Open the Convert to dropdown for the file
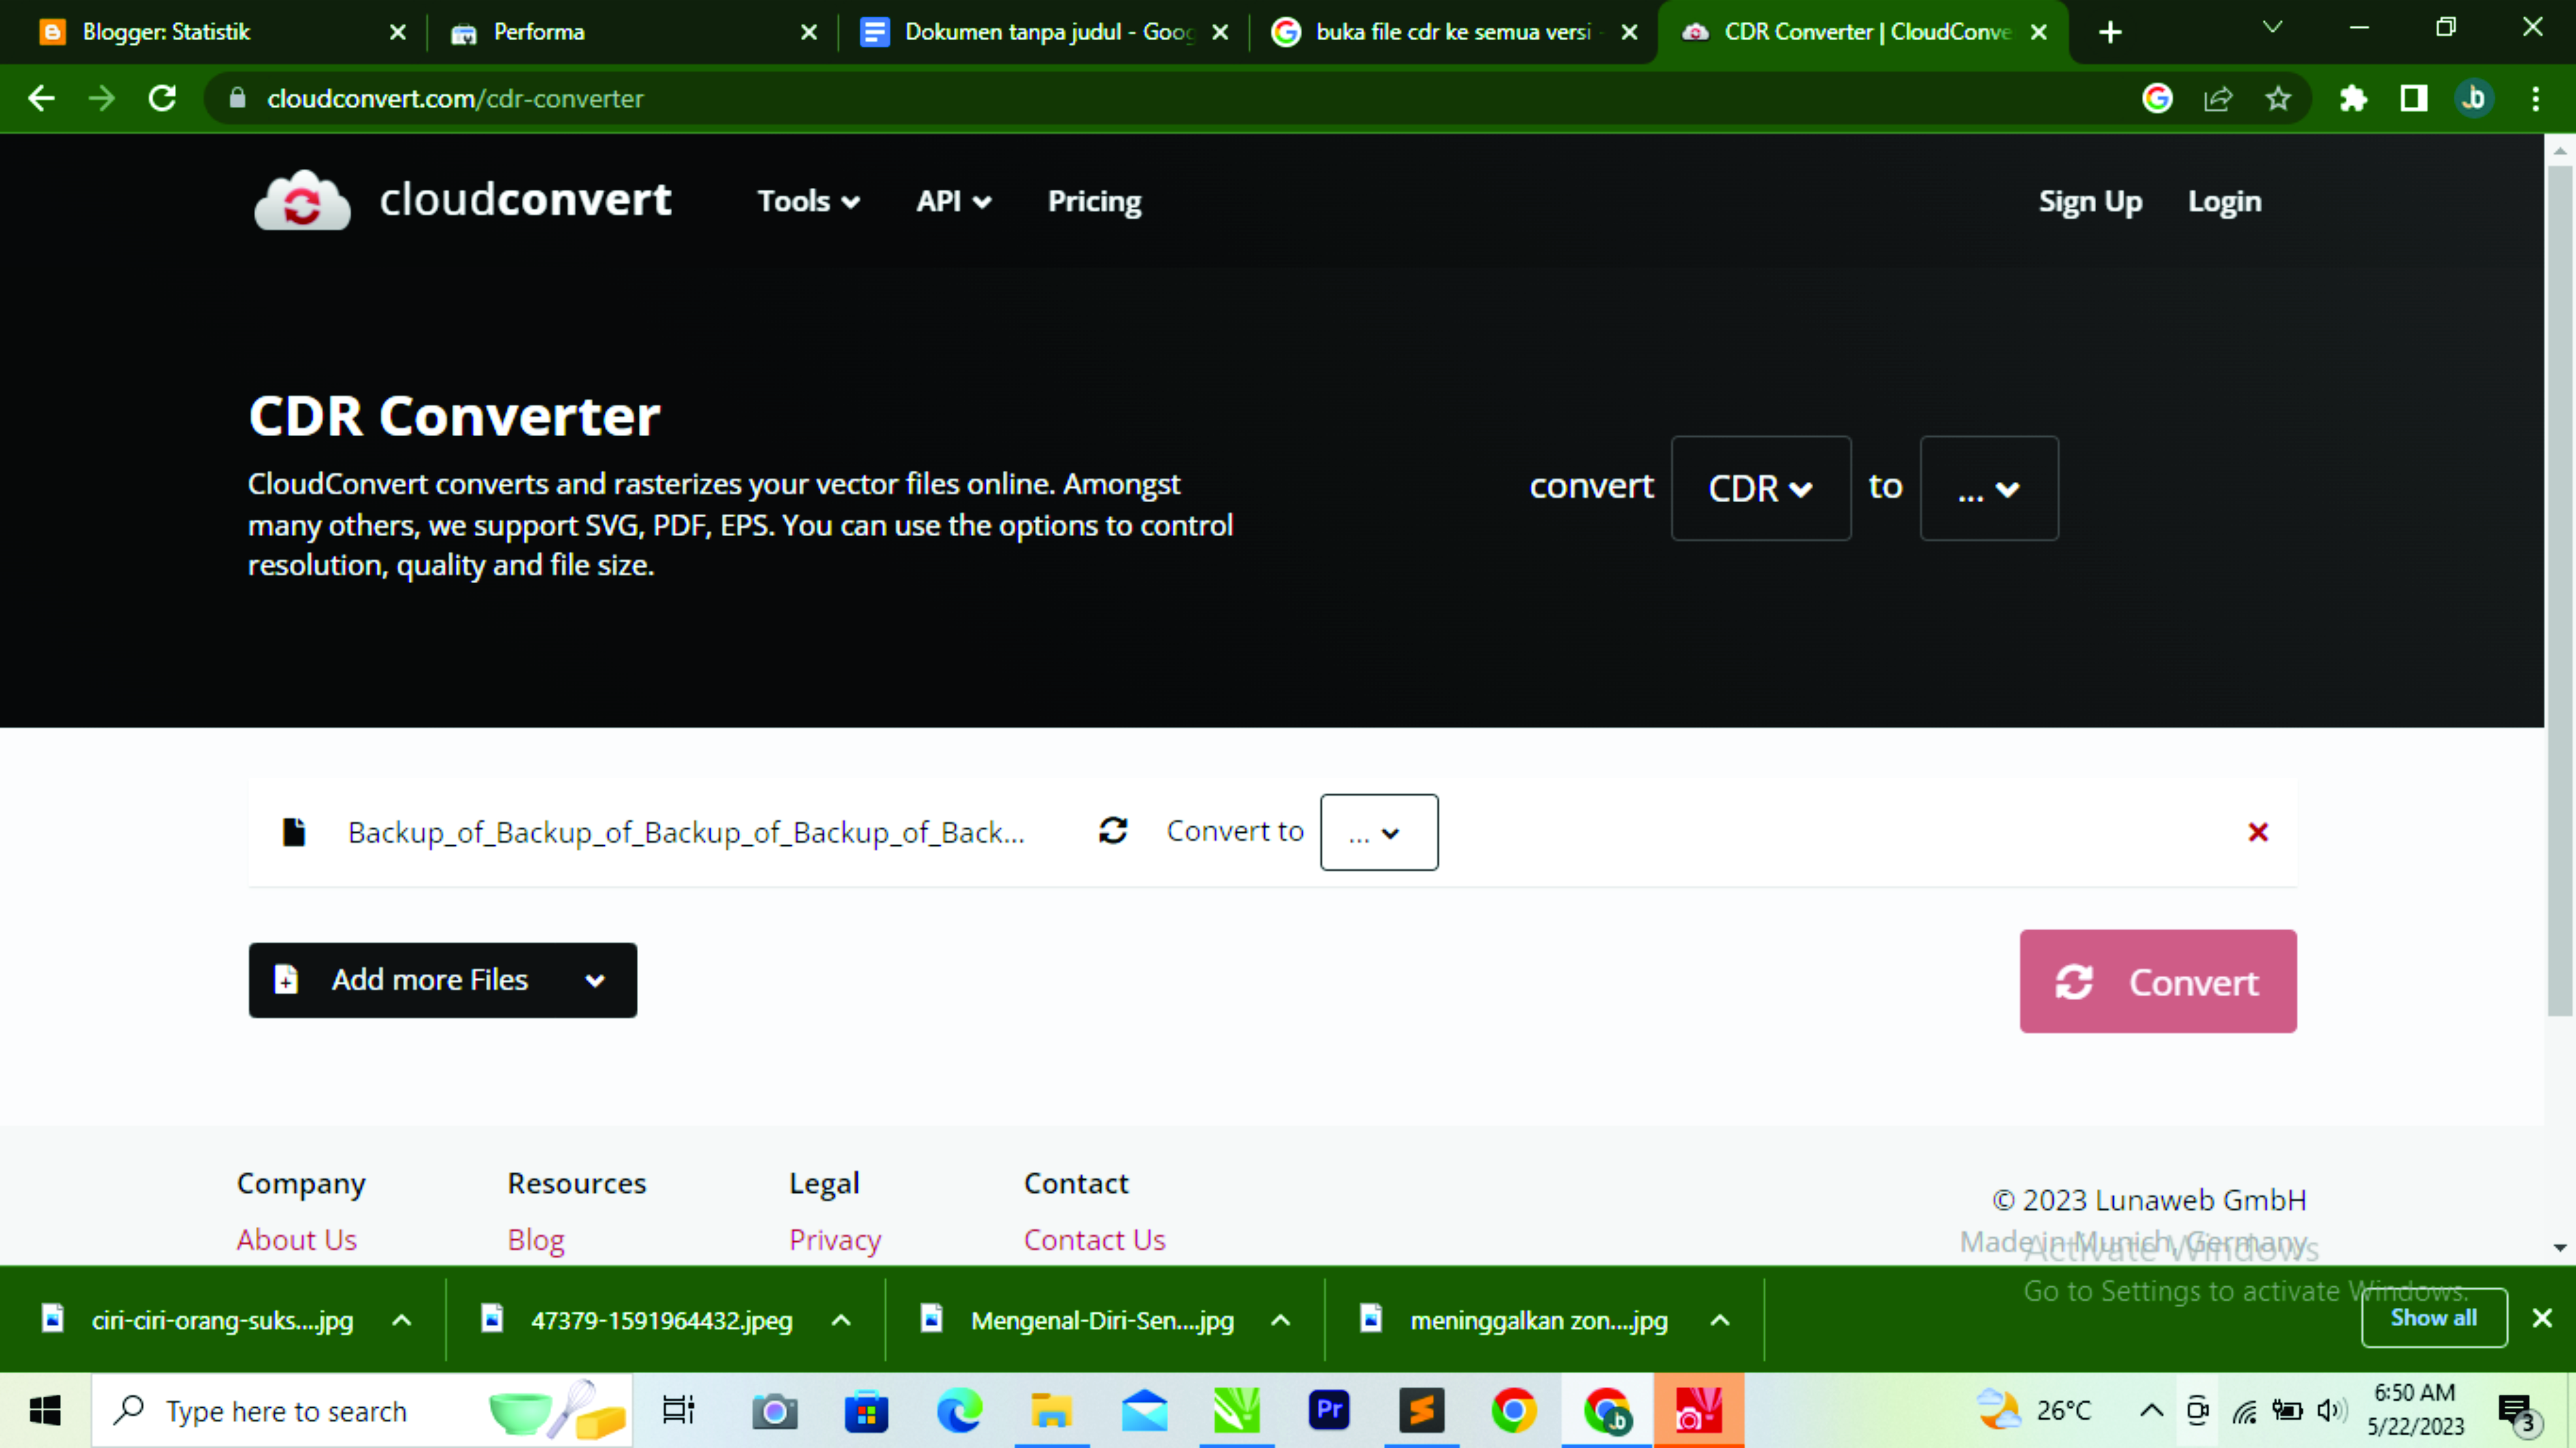2576x1448 pixels. 1379,832
